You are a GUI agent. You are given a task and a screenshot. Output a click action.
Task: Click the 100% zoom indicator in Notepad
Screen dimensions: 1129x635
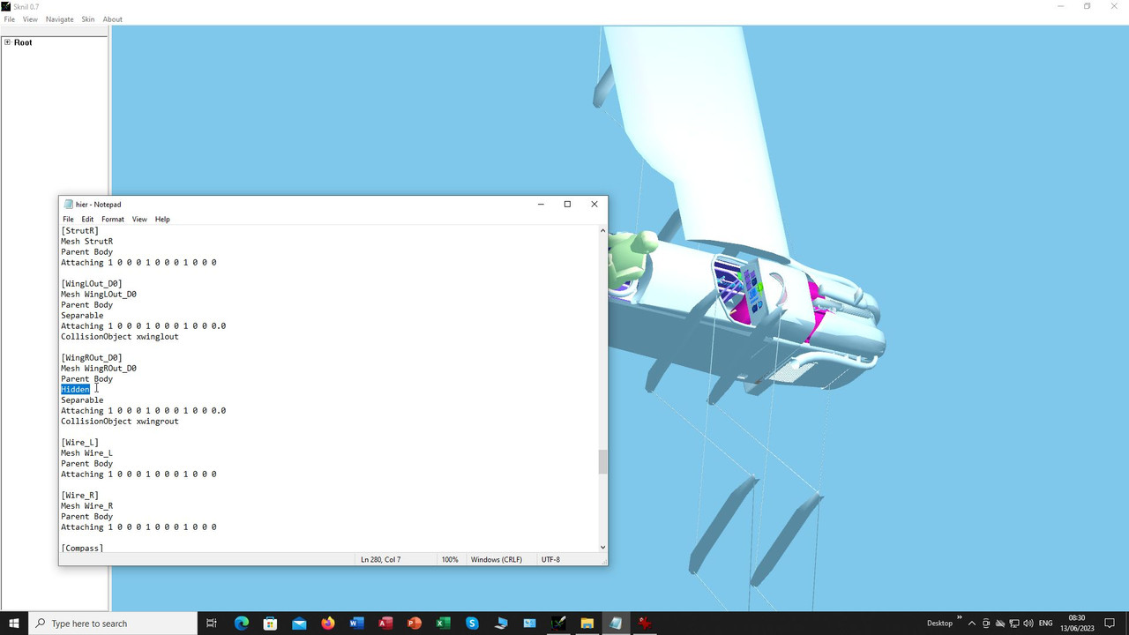coord(450,559)
